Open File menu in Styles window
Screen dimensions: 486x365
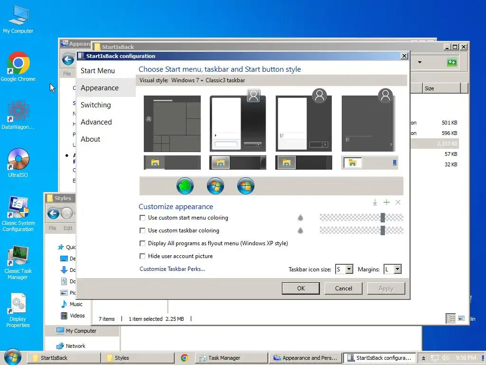pyautogui.click(x=52, y=228)
